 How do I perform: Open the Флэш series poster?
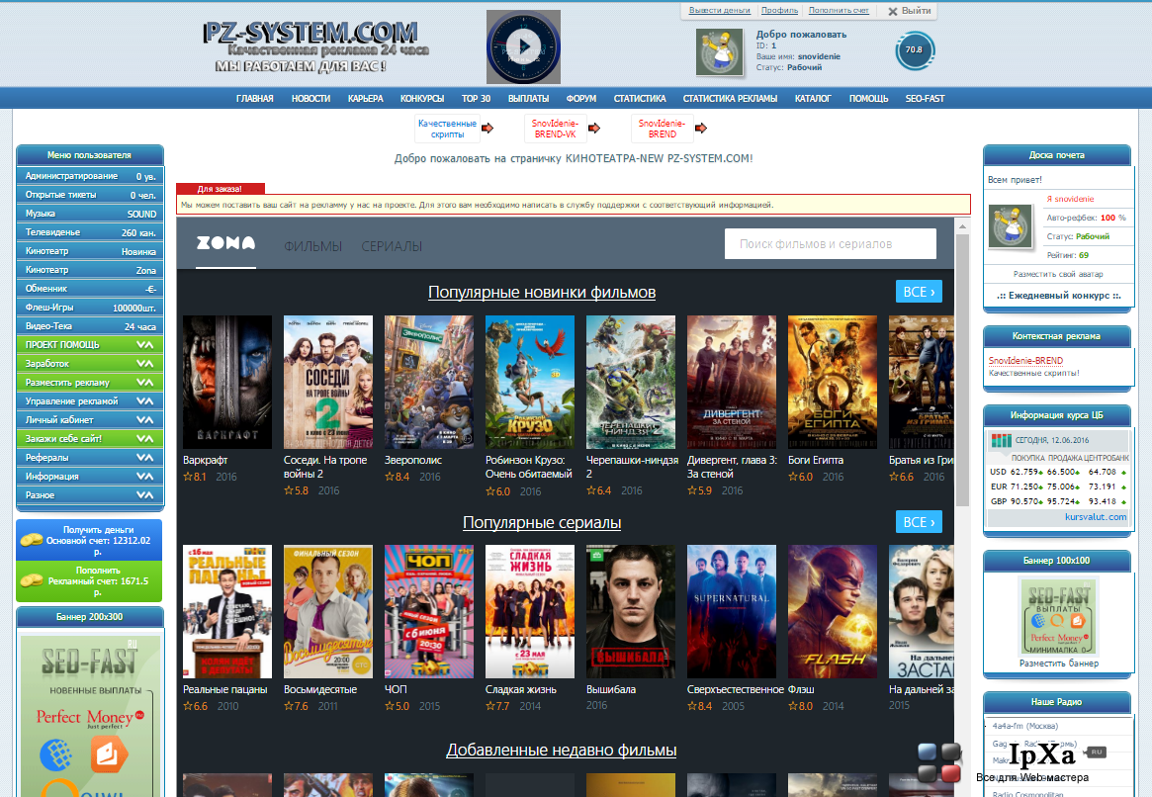point(833,611)
